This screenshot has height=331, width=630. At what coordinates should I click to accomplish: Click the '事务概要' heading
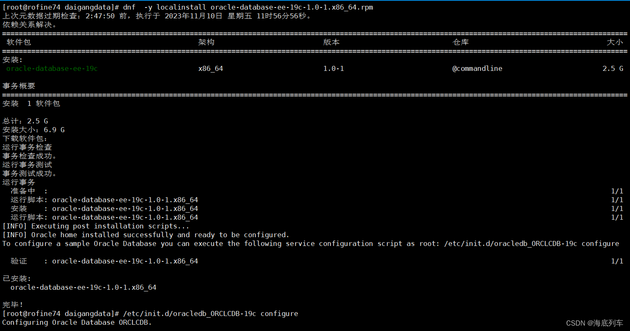click(19, 86)
